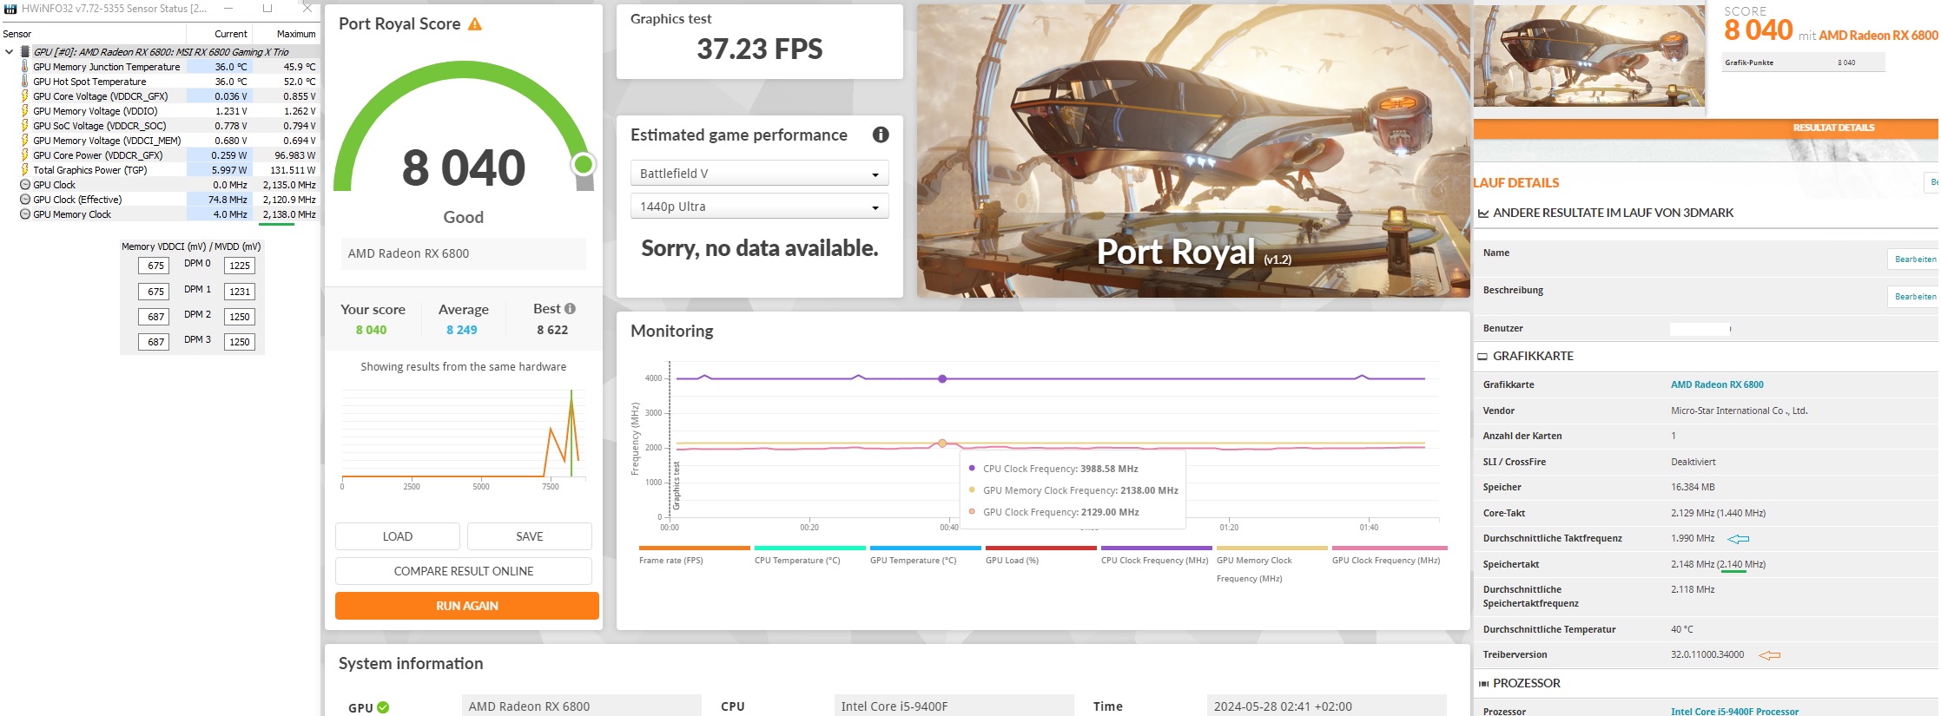This screenshot has height=716, width=1941.
Task: Click orange GPU clock marker on monitoring chart
Action: [942, 443]
